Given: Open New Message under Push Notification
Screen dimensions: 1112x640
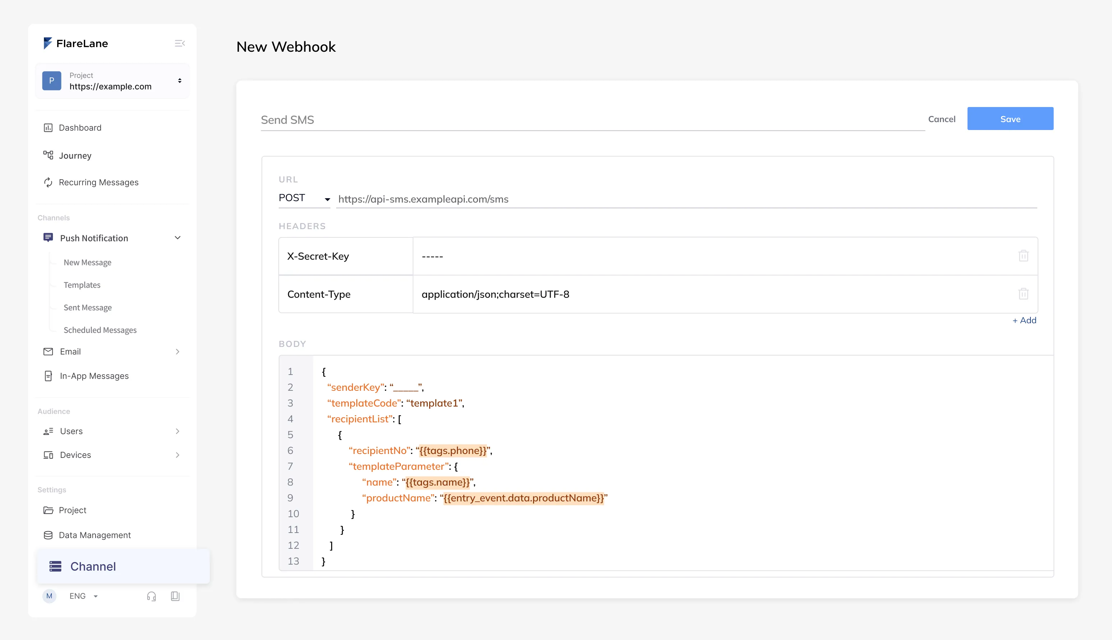Looking at the screenshot, I should (88, 263).
